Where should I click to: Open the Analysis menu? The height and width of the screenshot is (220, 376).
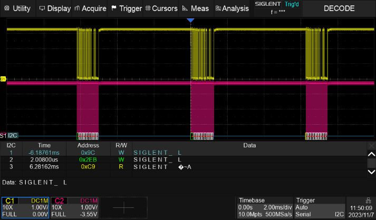(232, 8)
